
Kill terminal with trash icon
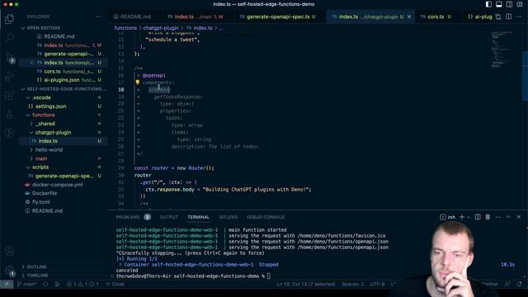pos(488,217)
